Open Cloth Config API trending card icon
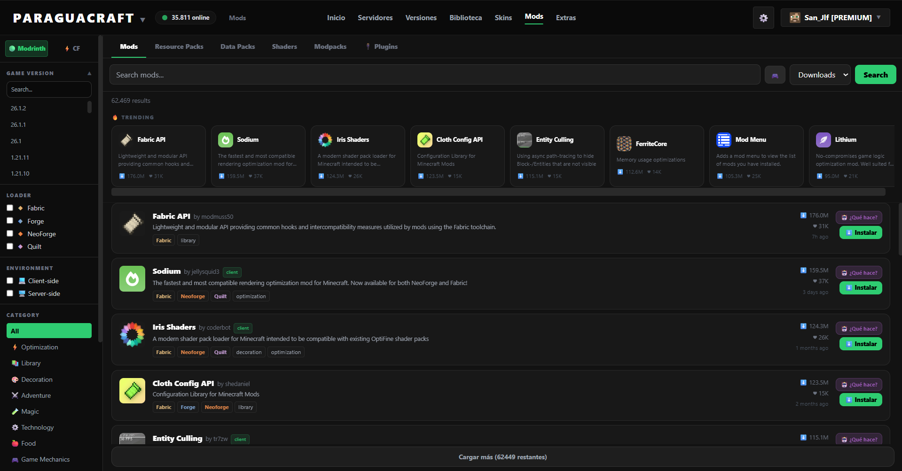This screenshot has width=902, height=471. tap(425, 139)
